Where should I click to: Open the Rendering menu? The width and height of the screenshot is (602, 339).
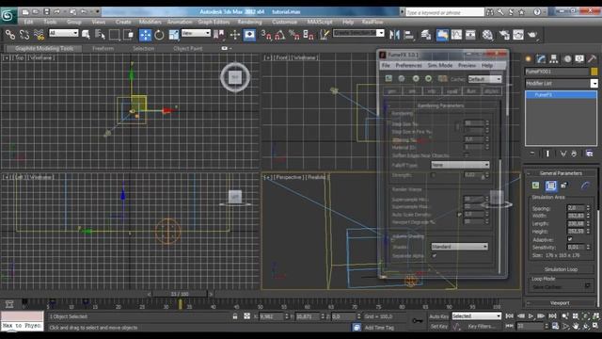[x=249, y=22]
